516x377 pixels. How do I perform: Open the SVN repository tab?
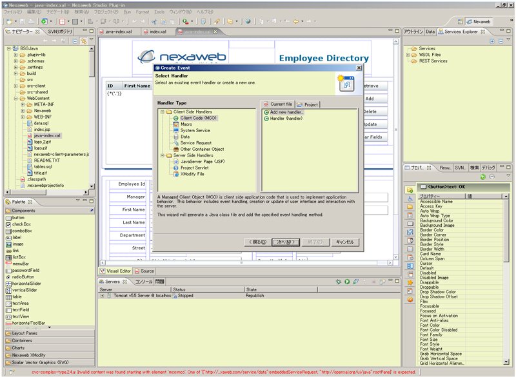pyautogui.click(x=60, y=32)
